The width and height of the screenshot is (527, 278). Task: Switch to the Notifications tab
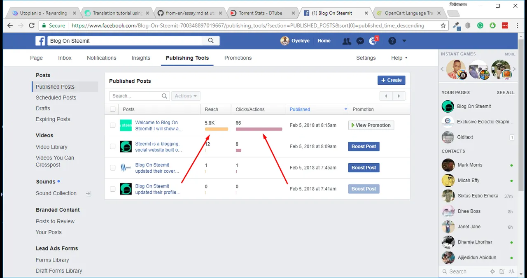point(101,58)
